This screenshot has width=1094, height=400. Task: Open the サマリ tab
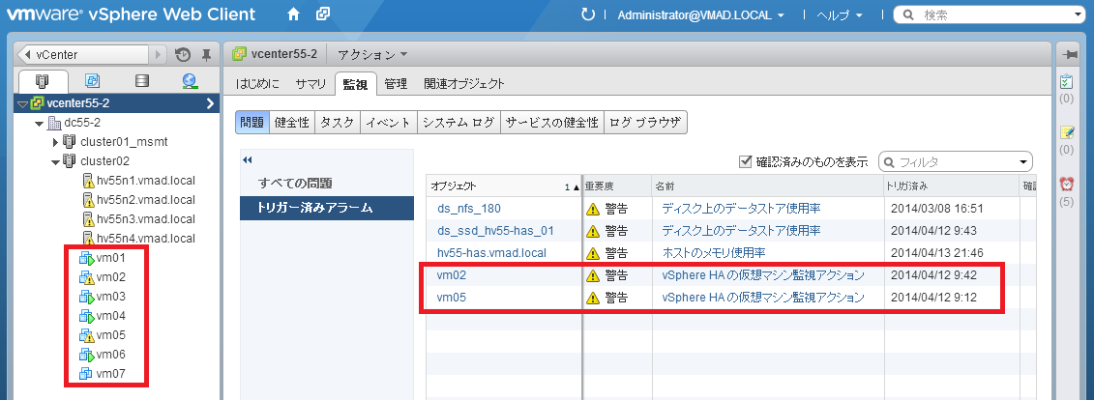pos(310,84)
